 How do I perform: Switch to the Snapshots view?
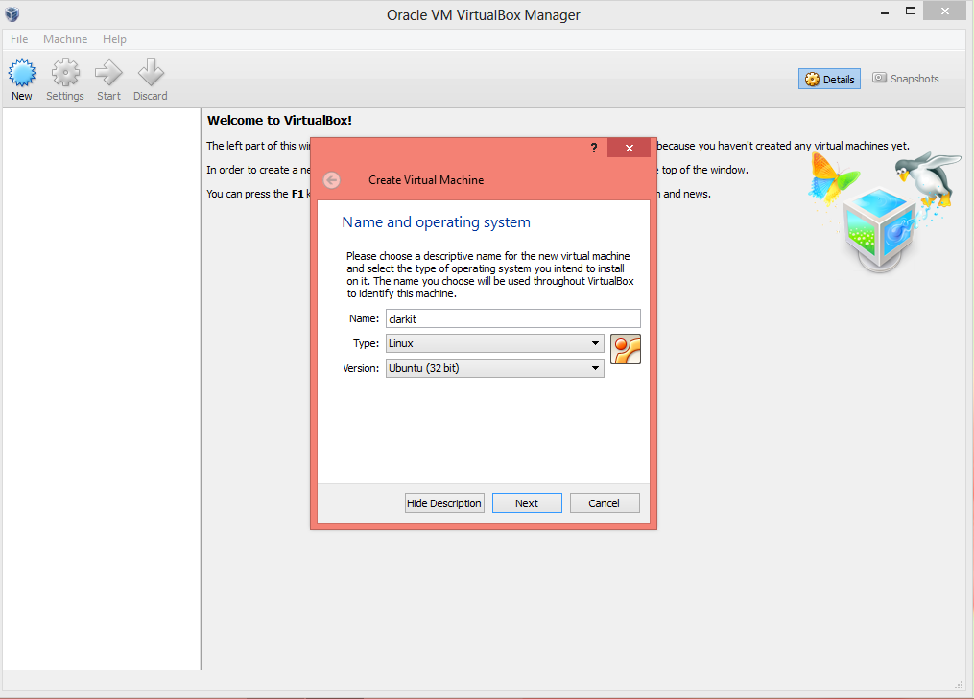click(906, 79)
